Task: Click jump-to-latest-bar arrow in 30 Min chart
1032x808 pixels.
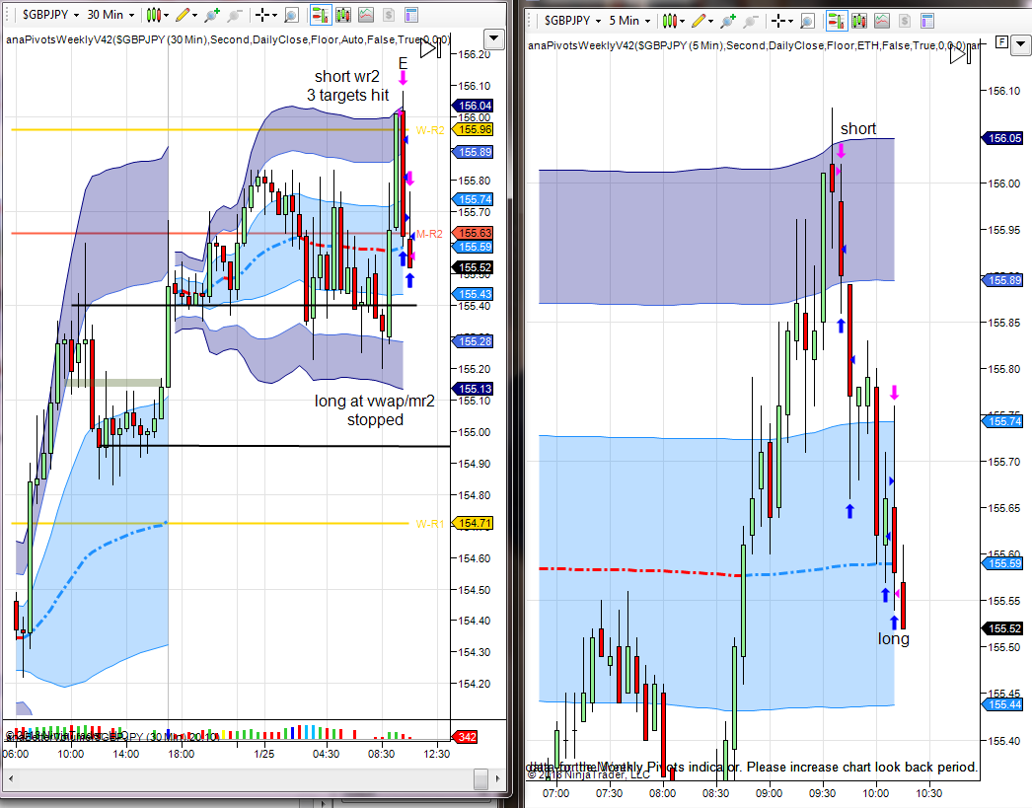Action: [430, 48]
